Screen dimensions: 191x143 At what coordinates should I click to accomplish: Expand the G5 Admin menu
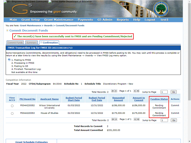point(105,20)
